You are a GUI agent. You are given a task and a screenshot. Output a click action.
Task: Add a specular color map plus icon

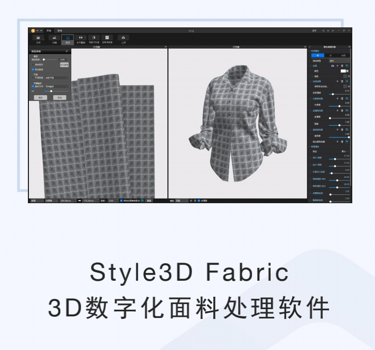[x=337, y=142]
